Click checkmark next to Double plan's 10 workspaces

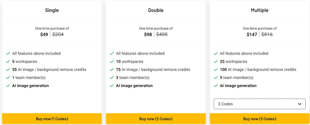pyautogui.click(x=112, y=61)
